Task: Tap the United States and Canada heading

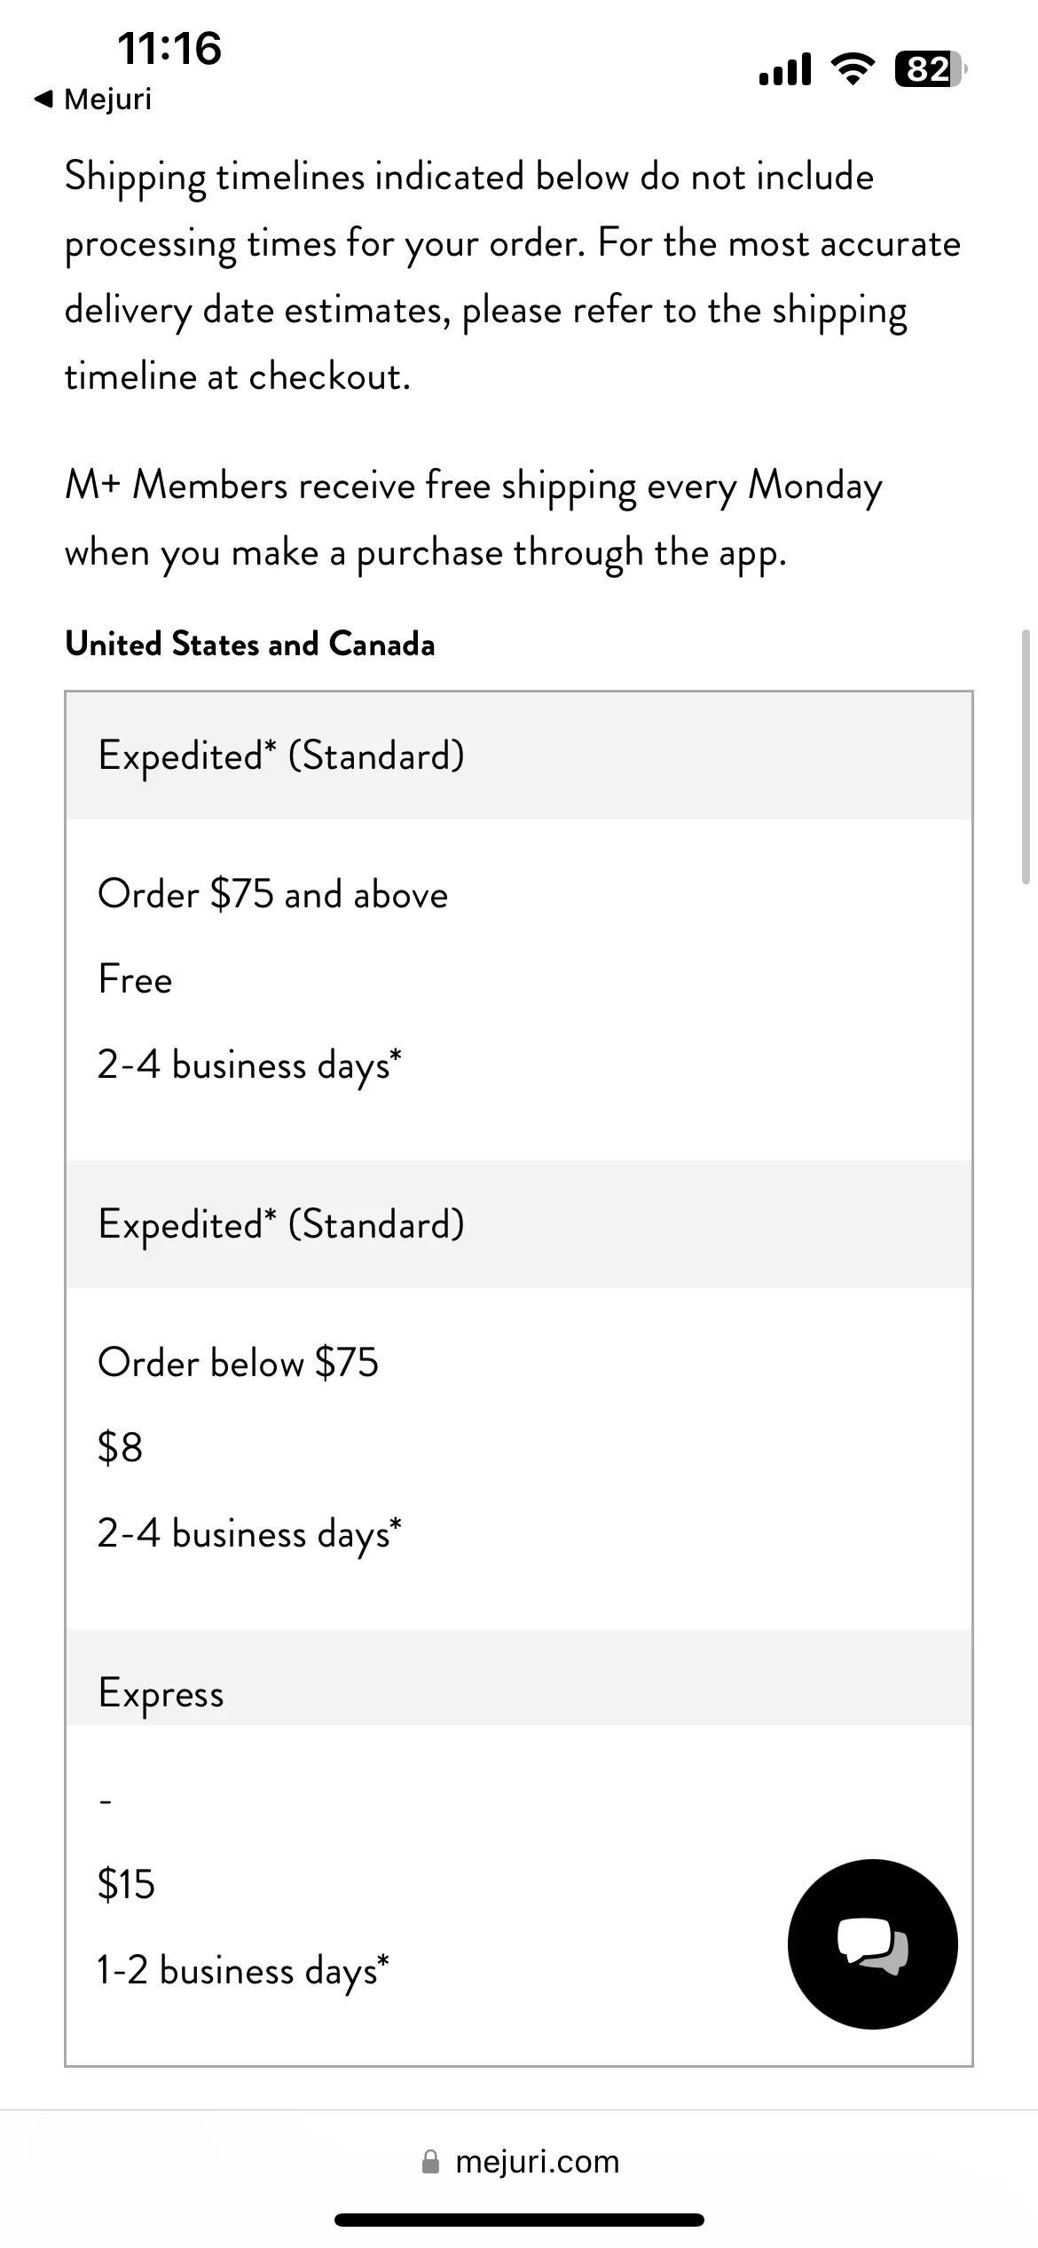Action: pos(250,644)
